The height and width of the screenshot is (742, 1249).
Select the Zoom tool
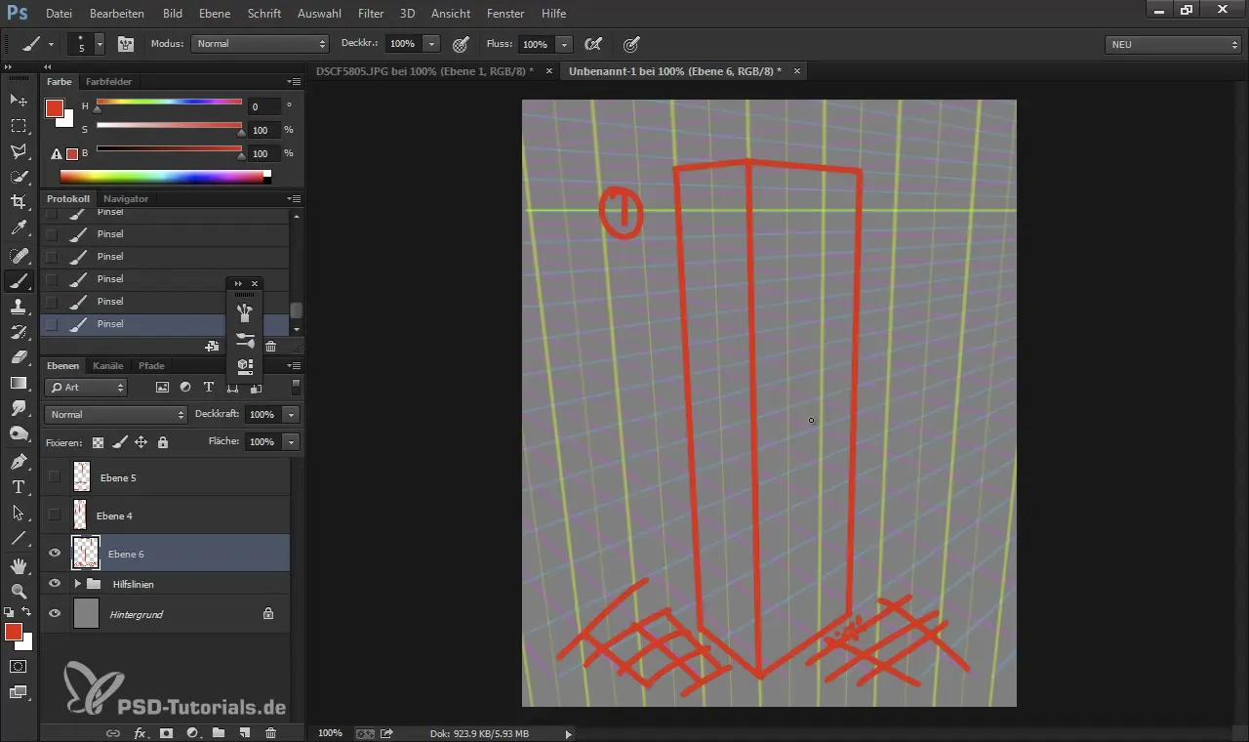coord(19,592)
